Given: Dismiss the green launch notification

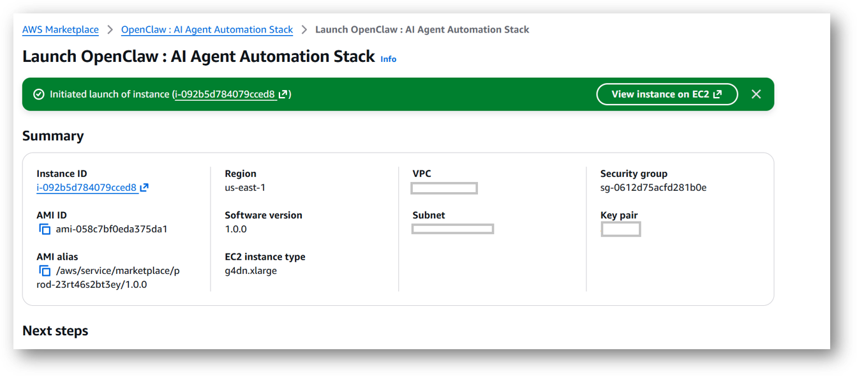Looking at the screenshot, I should (756, 94).
